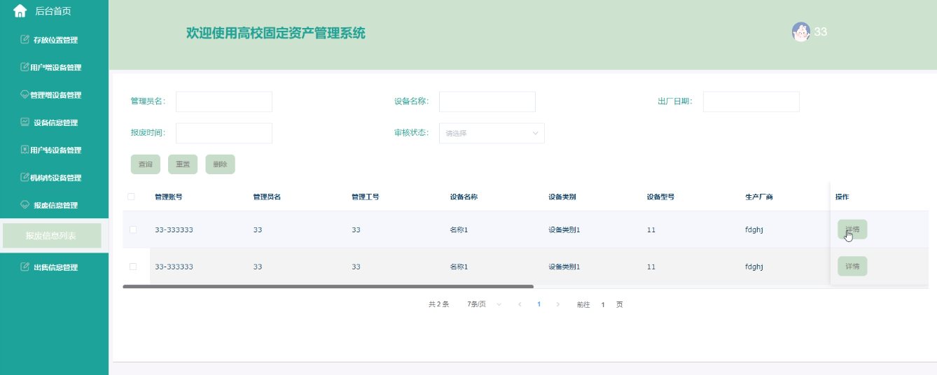
Task: Click the 查询 search button
Action: pos(146,164)
